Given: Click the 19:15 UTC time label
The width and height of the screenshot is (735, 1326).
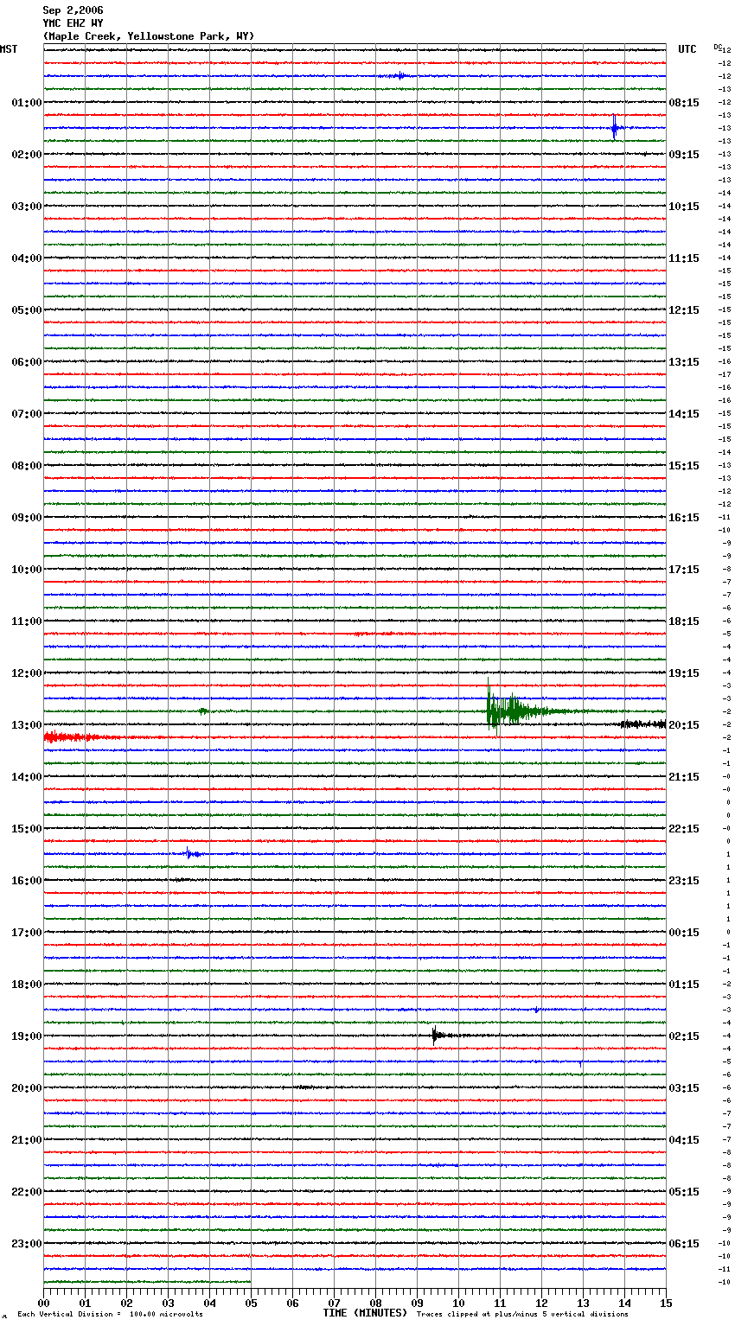Looking at the screenshot, I should click(x=684, y=673).
